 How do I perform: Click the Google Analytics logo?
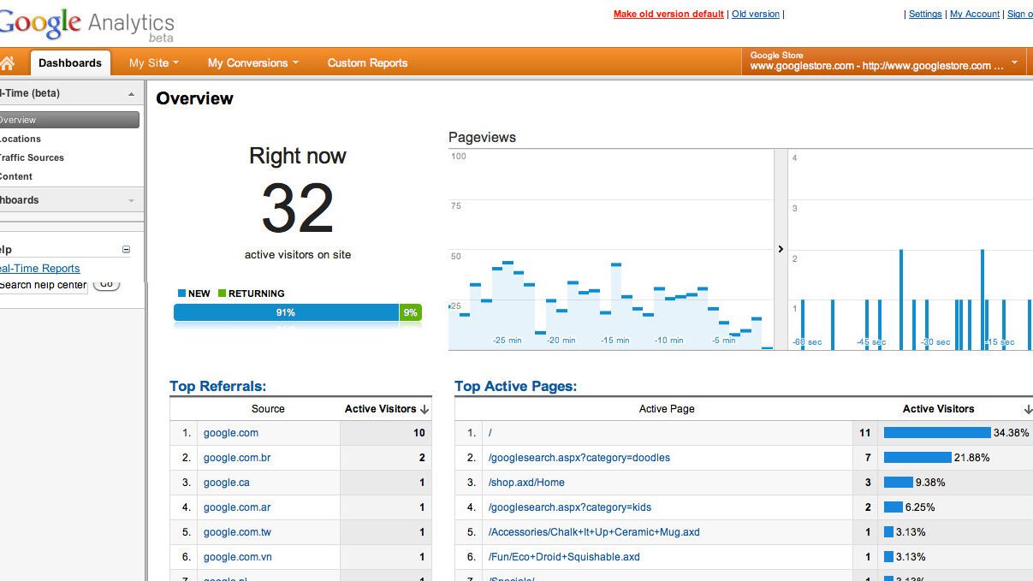pos(86,24)
